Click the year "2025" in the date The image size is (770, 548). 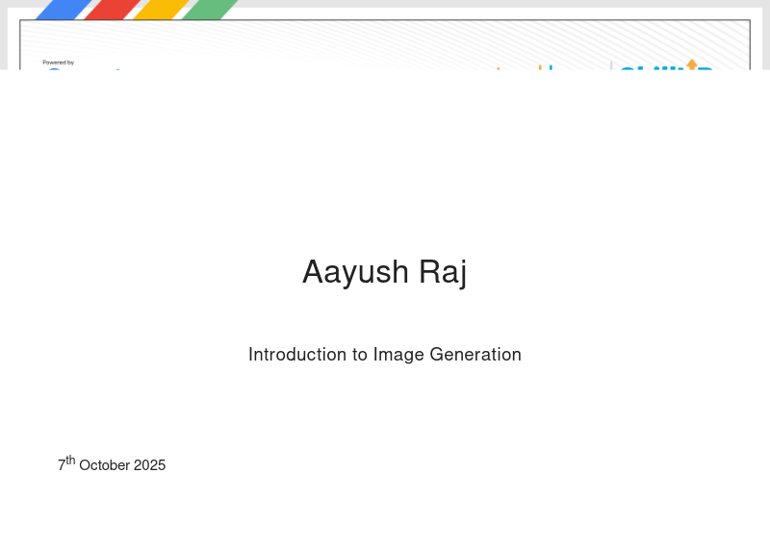[149, 465]
